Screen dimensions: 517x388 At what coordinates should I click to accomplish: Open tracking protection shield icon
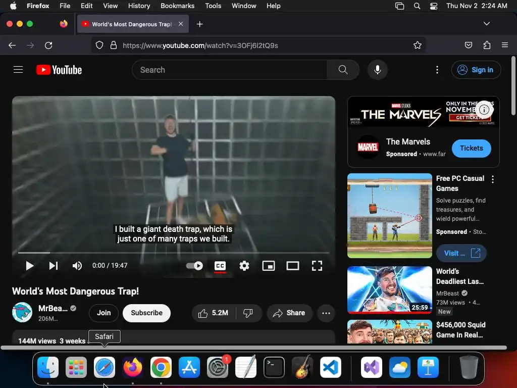tap(99, 45)
